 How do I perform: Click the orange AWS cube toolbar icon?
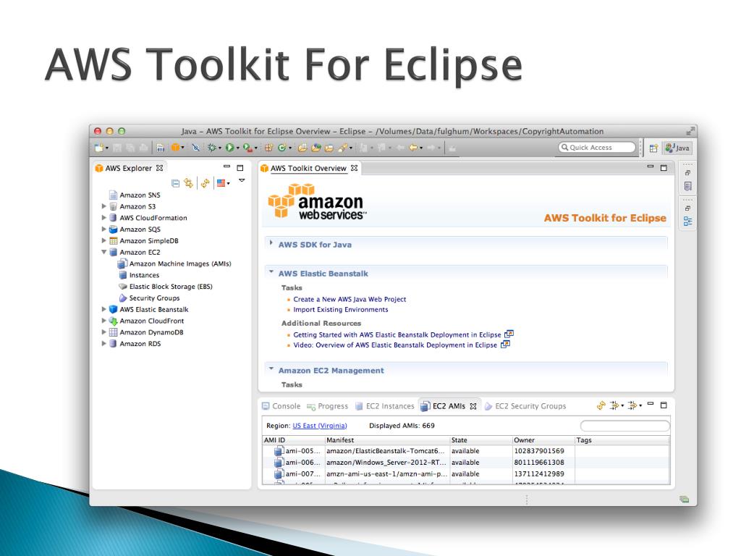pos(175,148)
